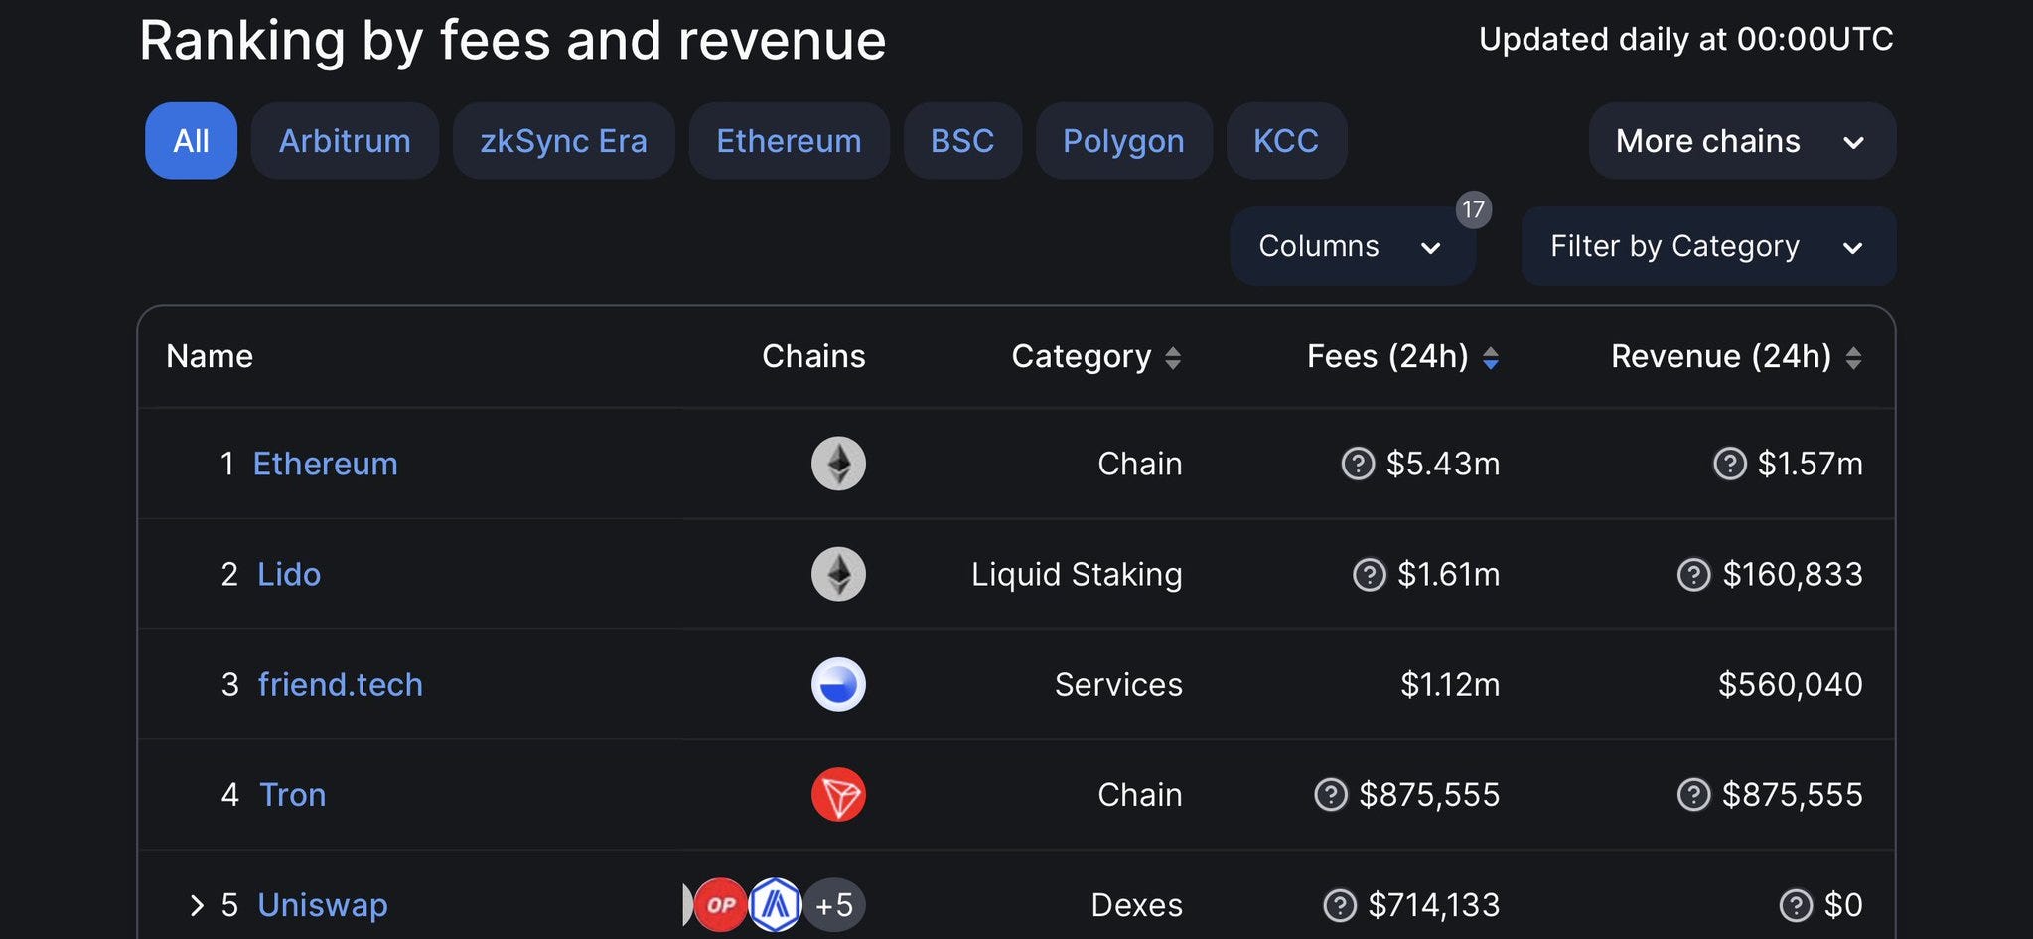Click +5 more chains badge for Uniswap
The width and height of the screenshot is (2033, 939).
pyautogui.click(x=834, y=904)
